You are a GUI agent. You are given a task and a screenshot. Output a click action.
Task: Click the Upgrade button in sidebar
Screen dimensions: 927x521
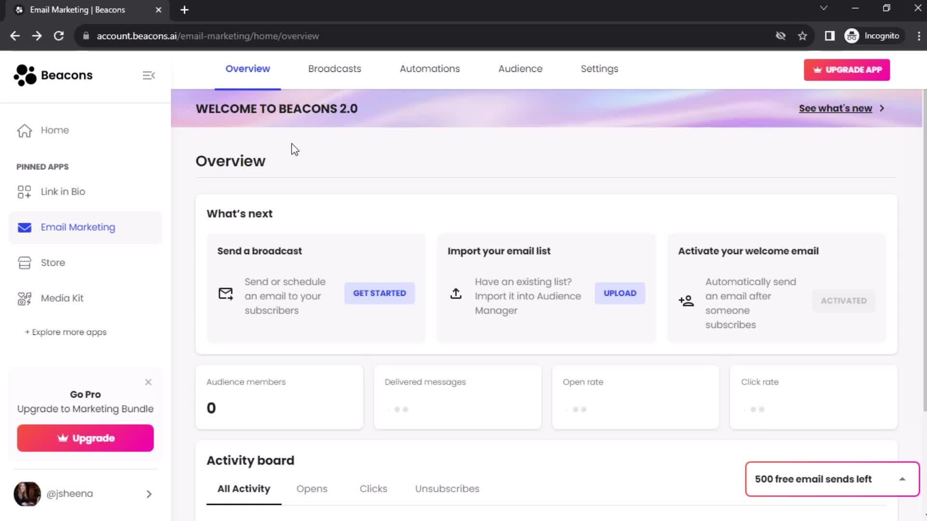click(84, 438)
